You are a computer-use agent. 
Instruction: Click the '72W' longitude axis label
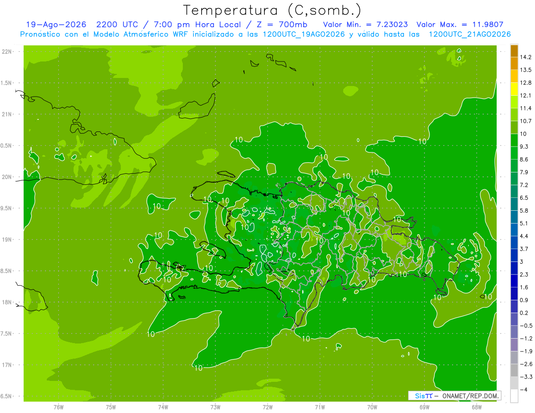[x=267, y=407]
